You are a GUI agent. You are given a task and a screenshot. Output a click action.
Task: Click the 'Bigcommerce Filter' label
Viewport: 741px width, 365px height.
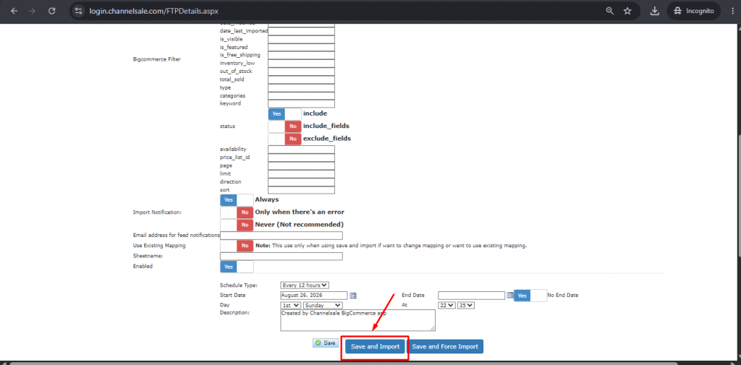[157, 59]
